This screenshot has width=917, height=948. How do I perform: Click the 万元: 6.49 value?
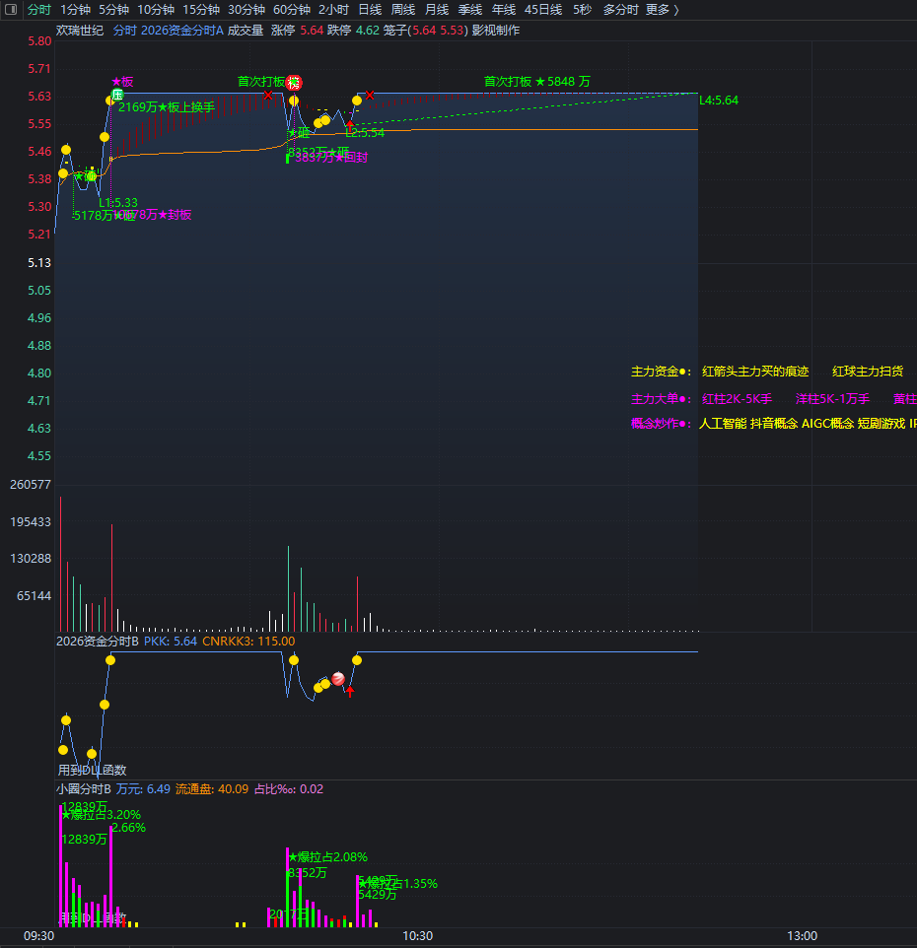[143, 789]
